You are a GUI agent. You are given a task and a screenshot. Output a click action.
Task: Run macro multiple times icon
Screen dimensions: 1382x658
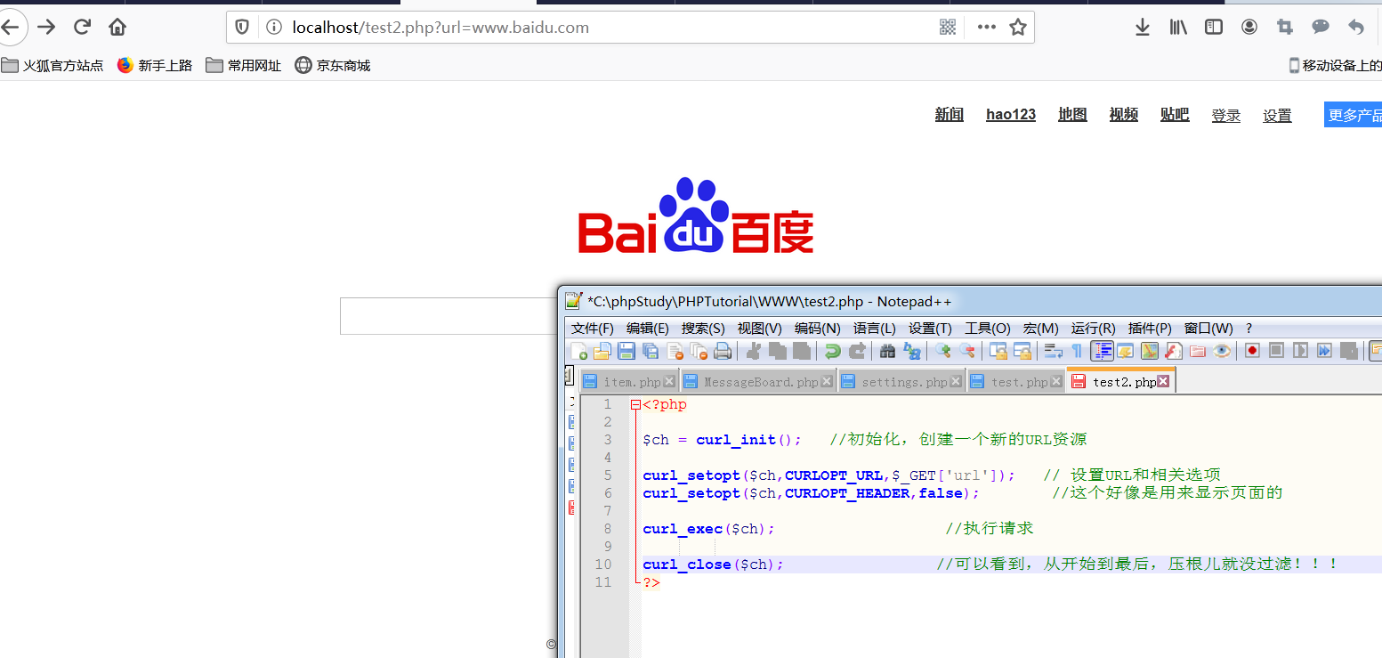(x=1324, y=351)
